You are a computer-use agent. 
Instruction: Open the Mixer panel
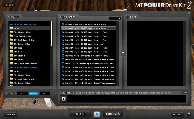[x=81, y=114]
